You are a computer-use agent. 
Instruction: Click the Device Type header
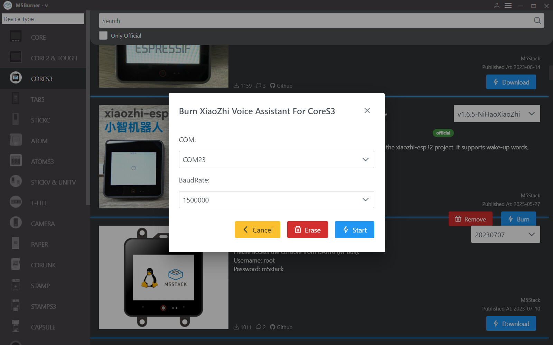click(43, 19)
